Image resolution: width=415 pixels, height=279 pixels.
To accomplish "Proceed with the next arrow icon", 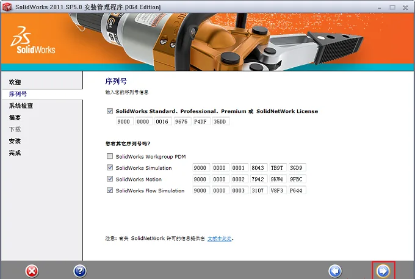I will (x=383, y=271).
